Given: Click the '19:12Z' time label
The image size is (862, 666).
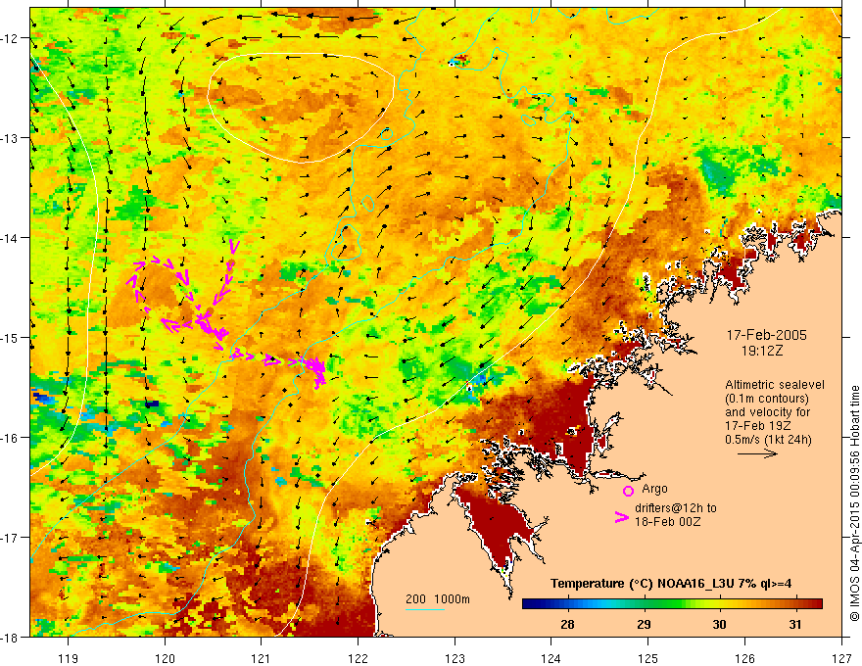Looking at the screenshot, I should (x=761, y=351).
